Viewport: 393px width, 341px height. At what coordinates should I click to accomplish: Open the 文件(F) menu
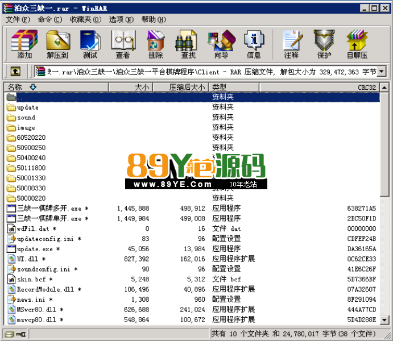pyautogui.click(x=18, y=19)
